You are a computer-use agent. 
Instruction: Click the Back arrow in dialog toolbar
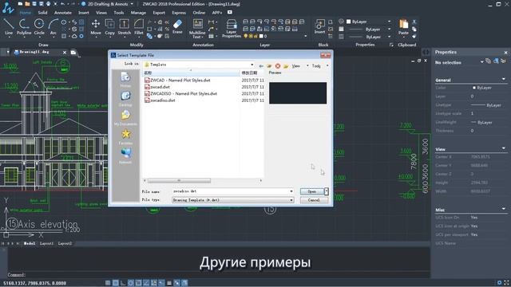[261, 66]
